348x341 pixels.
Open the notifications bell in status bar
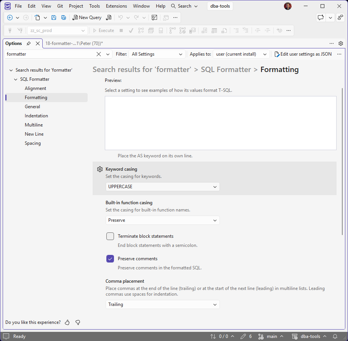click(335, 336)
